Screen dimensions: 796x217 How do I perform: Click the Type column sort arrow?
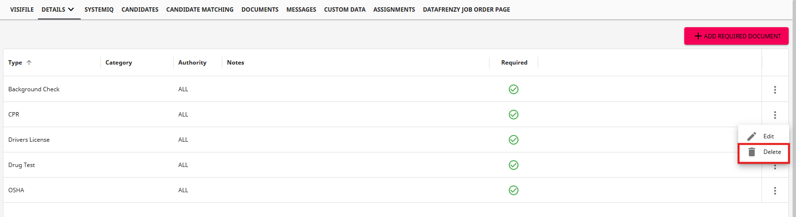29,63
